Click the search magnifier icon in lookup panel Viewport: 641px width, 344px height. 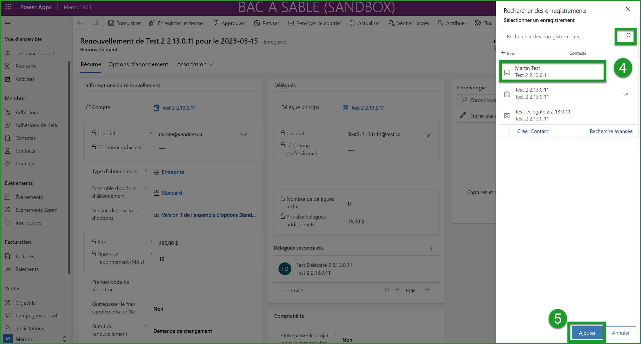tap(627, 36)
